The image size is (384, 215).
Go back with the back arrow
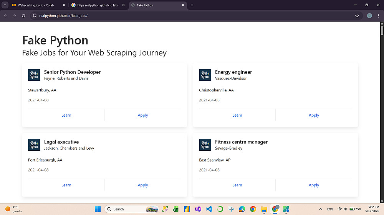tap(6, 16)
